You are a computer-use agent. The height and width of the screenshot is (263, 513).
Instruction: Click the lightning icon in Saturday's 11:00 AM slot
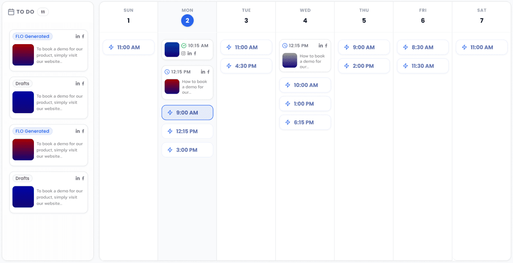click(465, 47)
